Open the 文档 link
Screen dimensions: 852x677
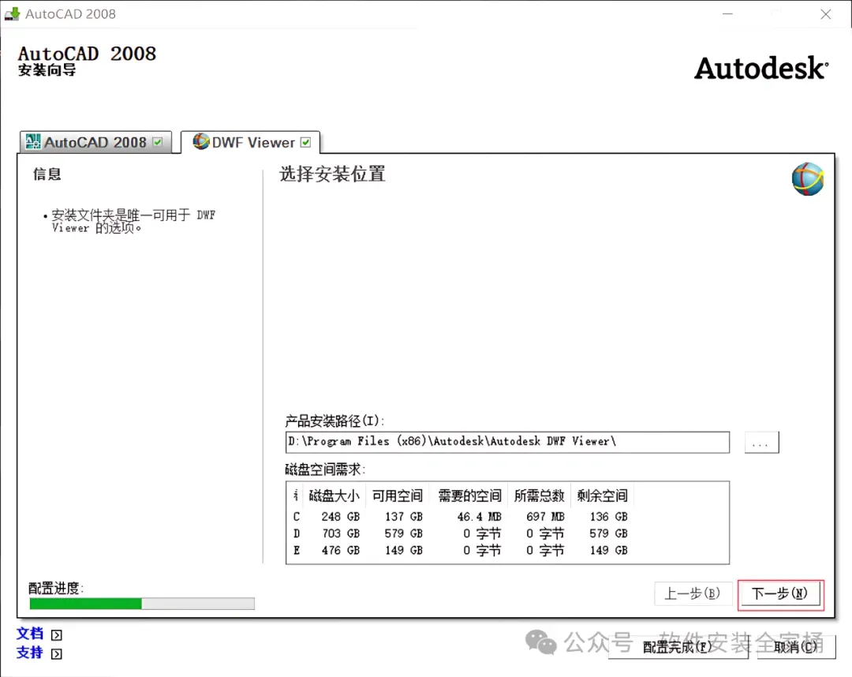pos(30,634)
